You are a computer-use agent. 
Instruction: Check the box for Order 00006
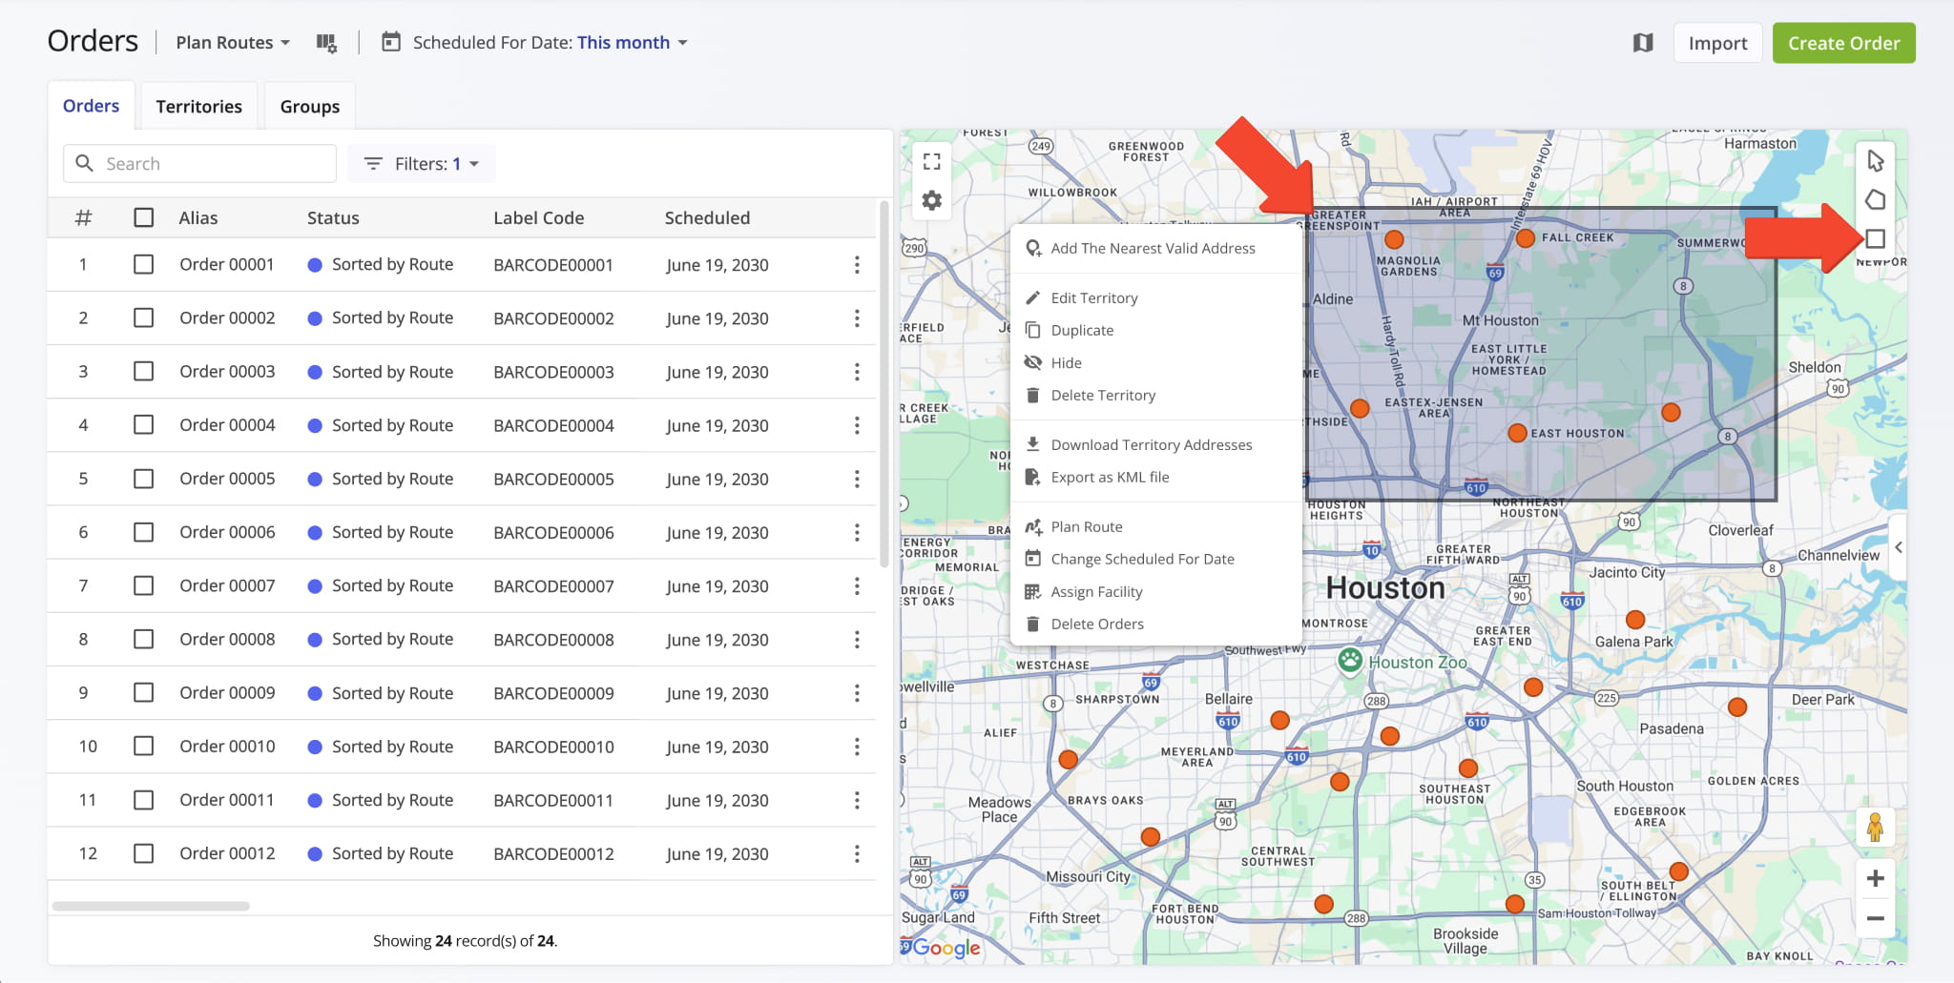pyautogui.click(x=143, y=532)
